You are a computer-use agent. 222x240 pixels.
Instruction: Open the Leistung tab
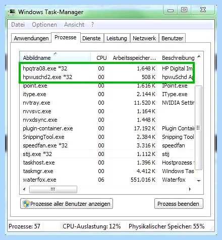(117, 38)
